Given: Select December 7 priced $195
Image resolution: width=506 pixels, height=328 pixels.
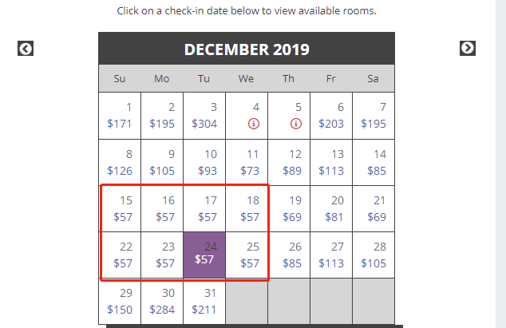Looking at the screenshot, I should coord(374,116).
